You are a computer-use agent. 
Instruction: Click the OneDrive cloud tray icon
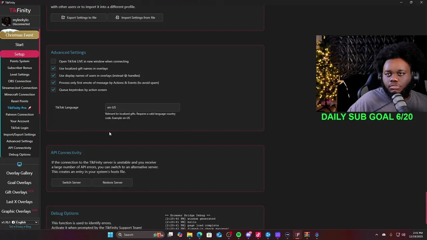384,235
